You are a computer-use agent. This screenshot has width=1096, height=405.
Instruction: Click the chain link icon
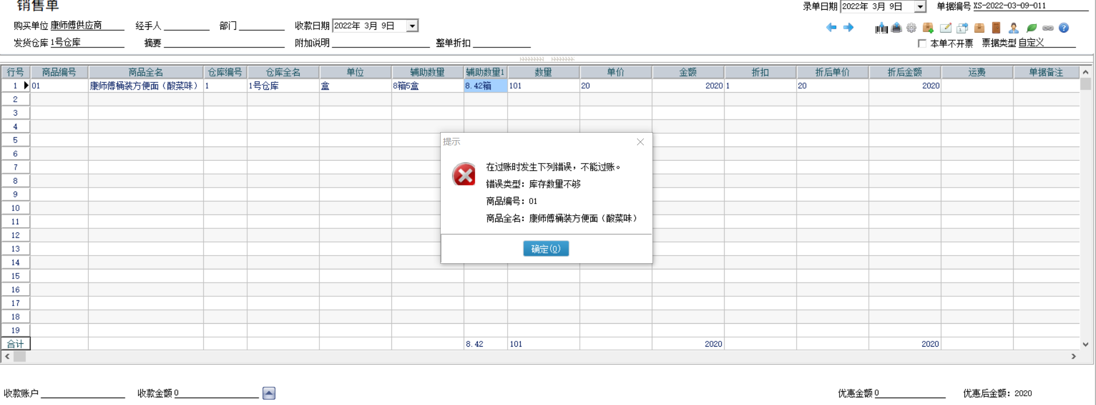(x=1048, y=27)
